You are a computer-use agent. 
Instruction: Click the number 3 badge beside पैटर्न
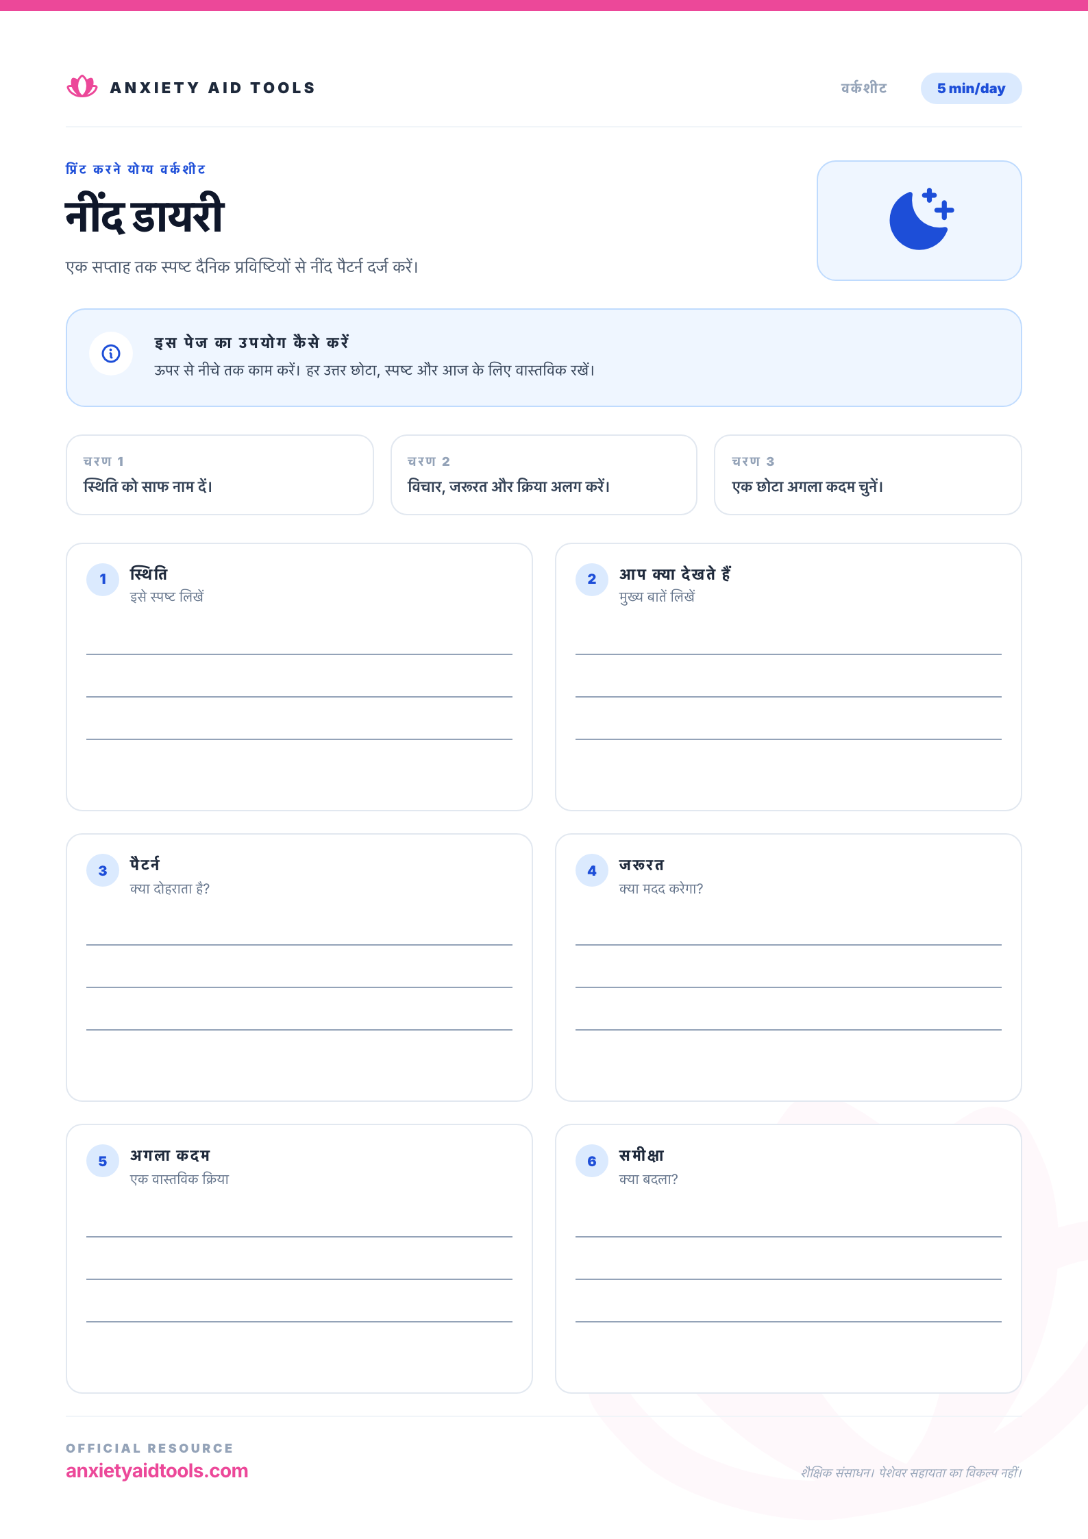103,870
